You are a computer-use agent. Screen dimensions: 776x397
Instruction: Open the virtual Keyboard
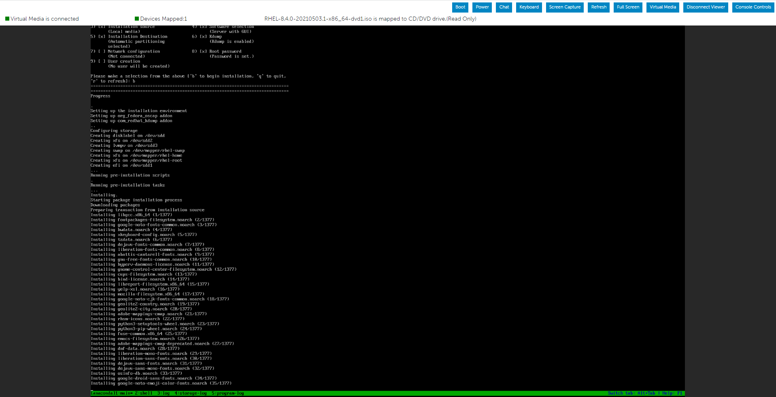[x=529, y=7]
